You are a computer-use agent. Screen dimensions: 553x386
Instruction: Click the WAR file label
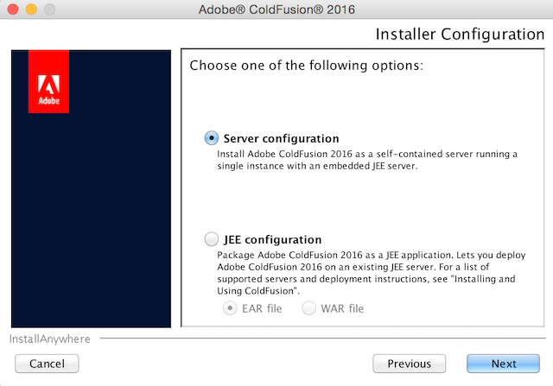coord(342,308)
